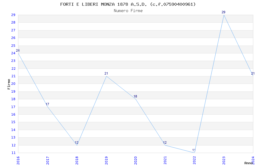Screen dimensions: 256x166
Task: Select the data label 17 for 2017
Action: (47, 104)
